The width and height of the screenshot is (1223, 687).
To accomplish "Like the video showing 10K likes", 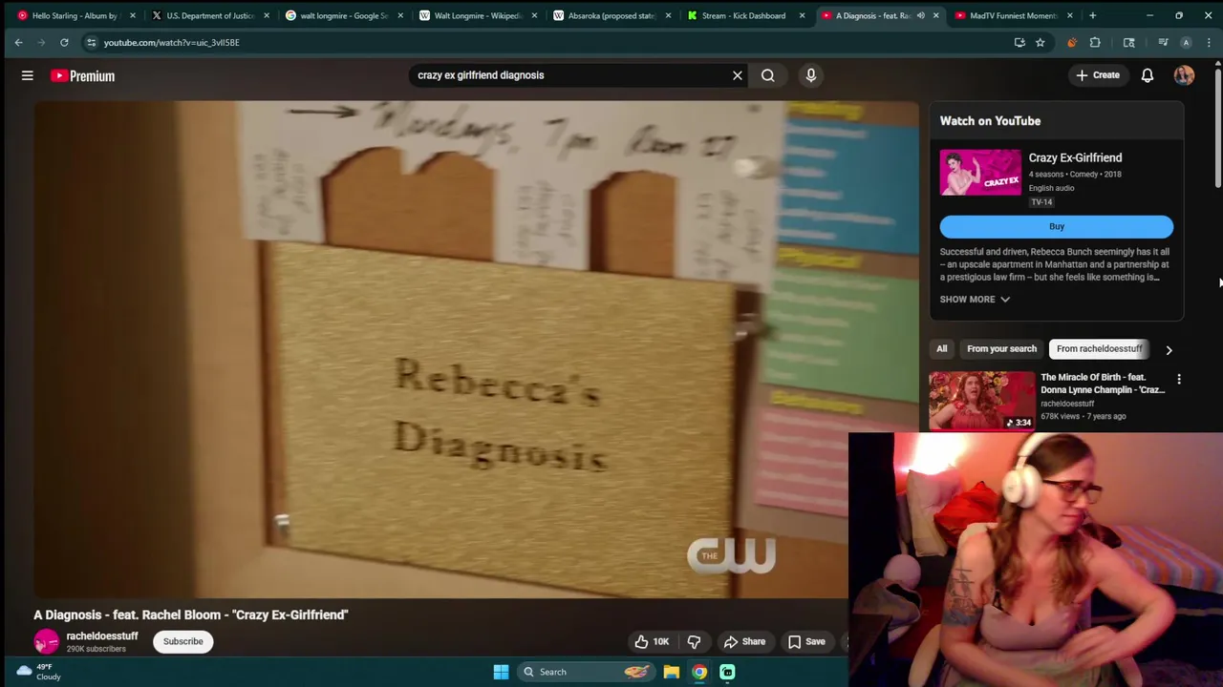I will 652,642.
